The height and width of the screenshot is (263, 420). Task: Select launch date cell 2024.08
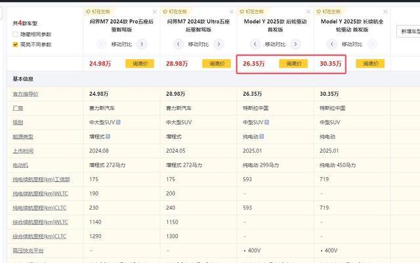(99, 151)
